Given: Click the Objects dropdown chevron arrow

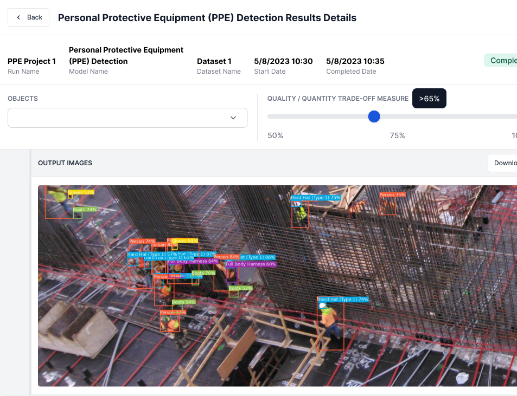Looking at the screenshot, I should tap(233, 118).
